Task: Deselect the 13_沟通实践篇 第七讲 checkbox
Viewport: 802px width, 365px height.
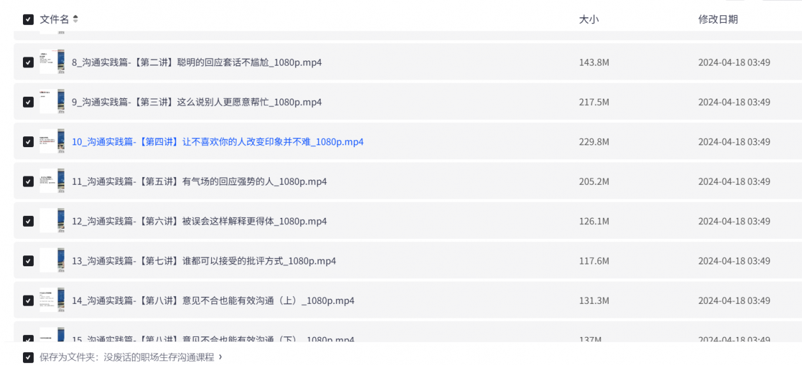Action: coord(28,261)
